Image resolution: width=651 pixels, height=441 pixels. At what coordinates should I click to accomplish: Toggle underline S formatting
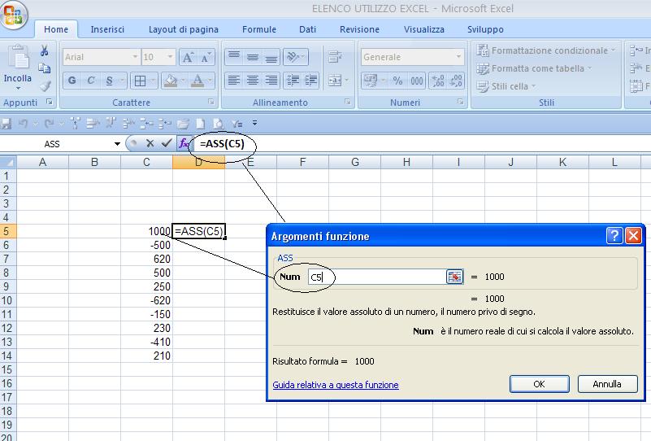pos(109,81)
